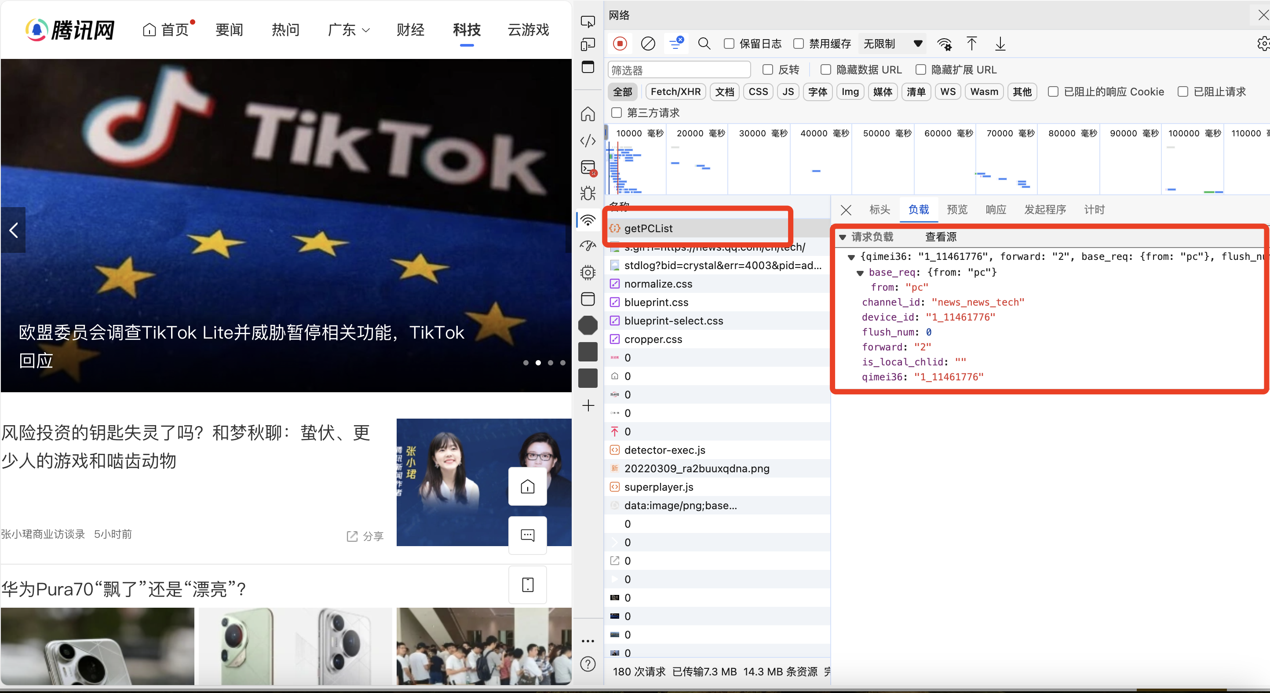
Task: Add more tools with plus icon
Action: [588, 406]
